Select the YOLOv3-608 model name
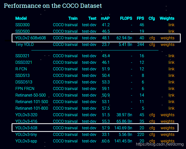This screenshot has height=149, width=186. pos(26,128)
